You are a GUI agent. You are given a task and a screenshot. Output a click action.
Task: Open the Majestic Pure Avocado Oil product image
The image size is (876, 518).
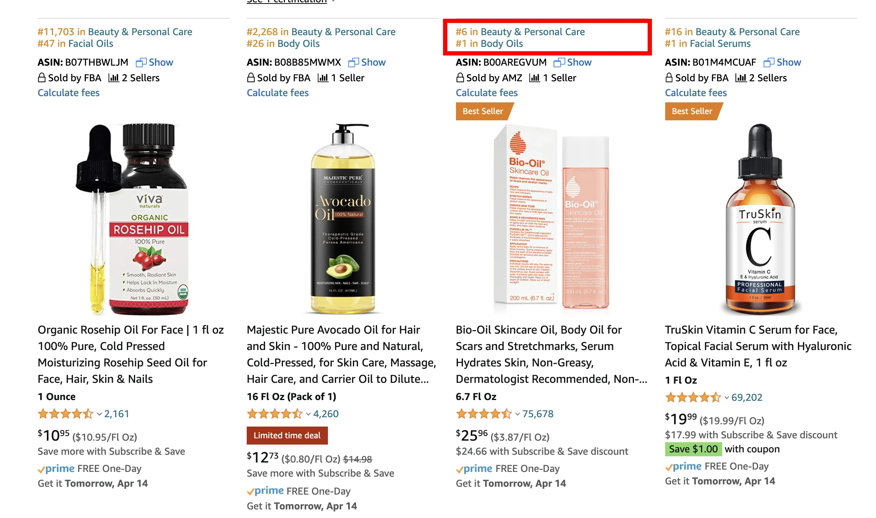343,219
